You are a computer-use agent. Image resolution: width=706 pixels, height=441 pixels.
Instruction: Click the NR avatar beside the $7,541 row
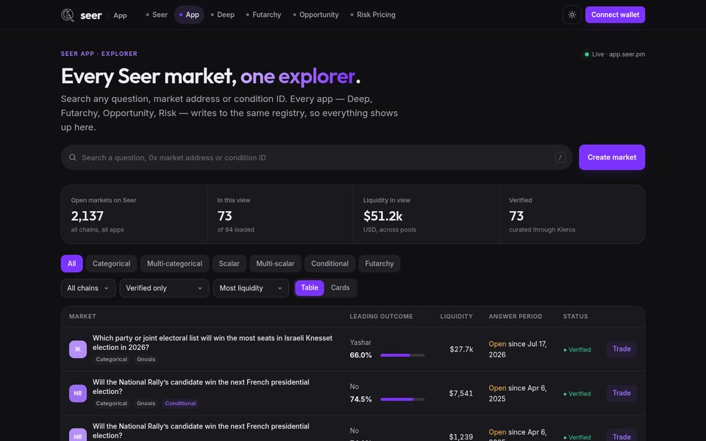click(78, 393)
